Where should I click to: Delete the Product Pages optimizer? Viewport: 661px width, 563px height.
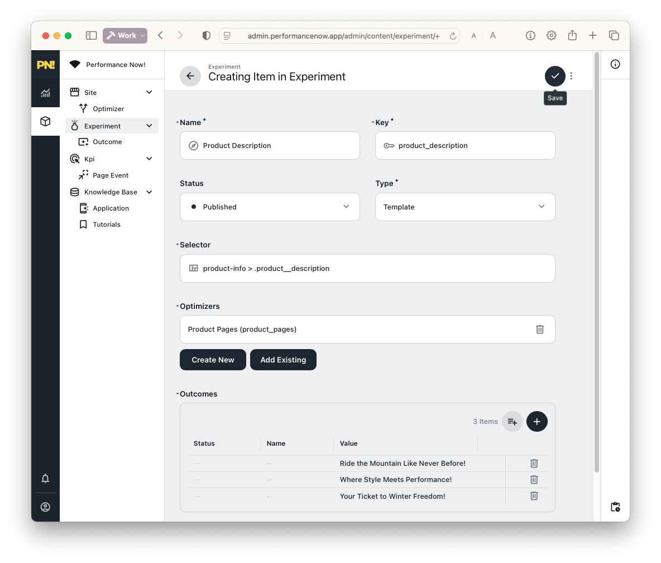point(540,330)
